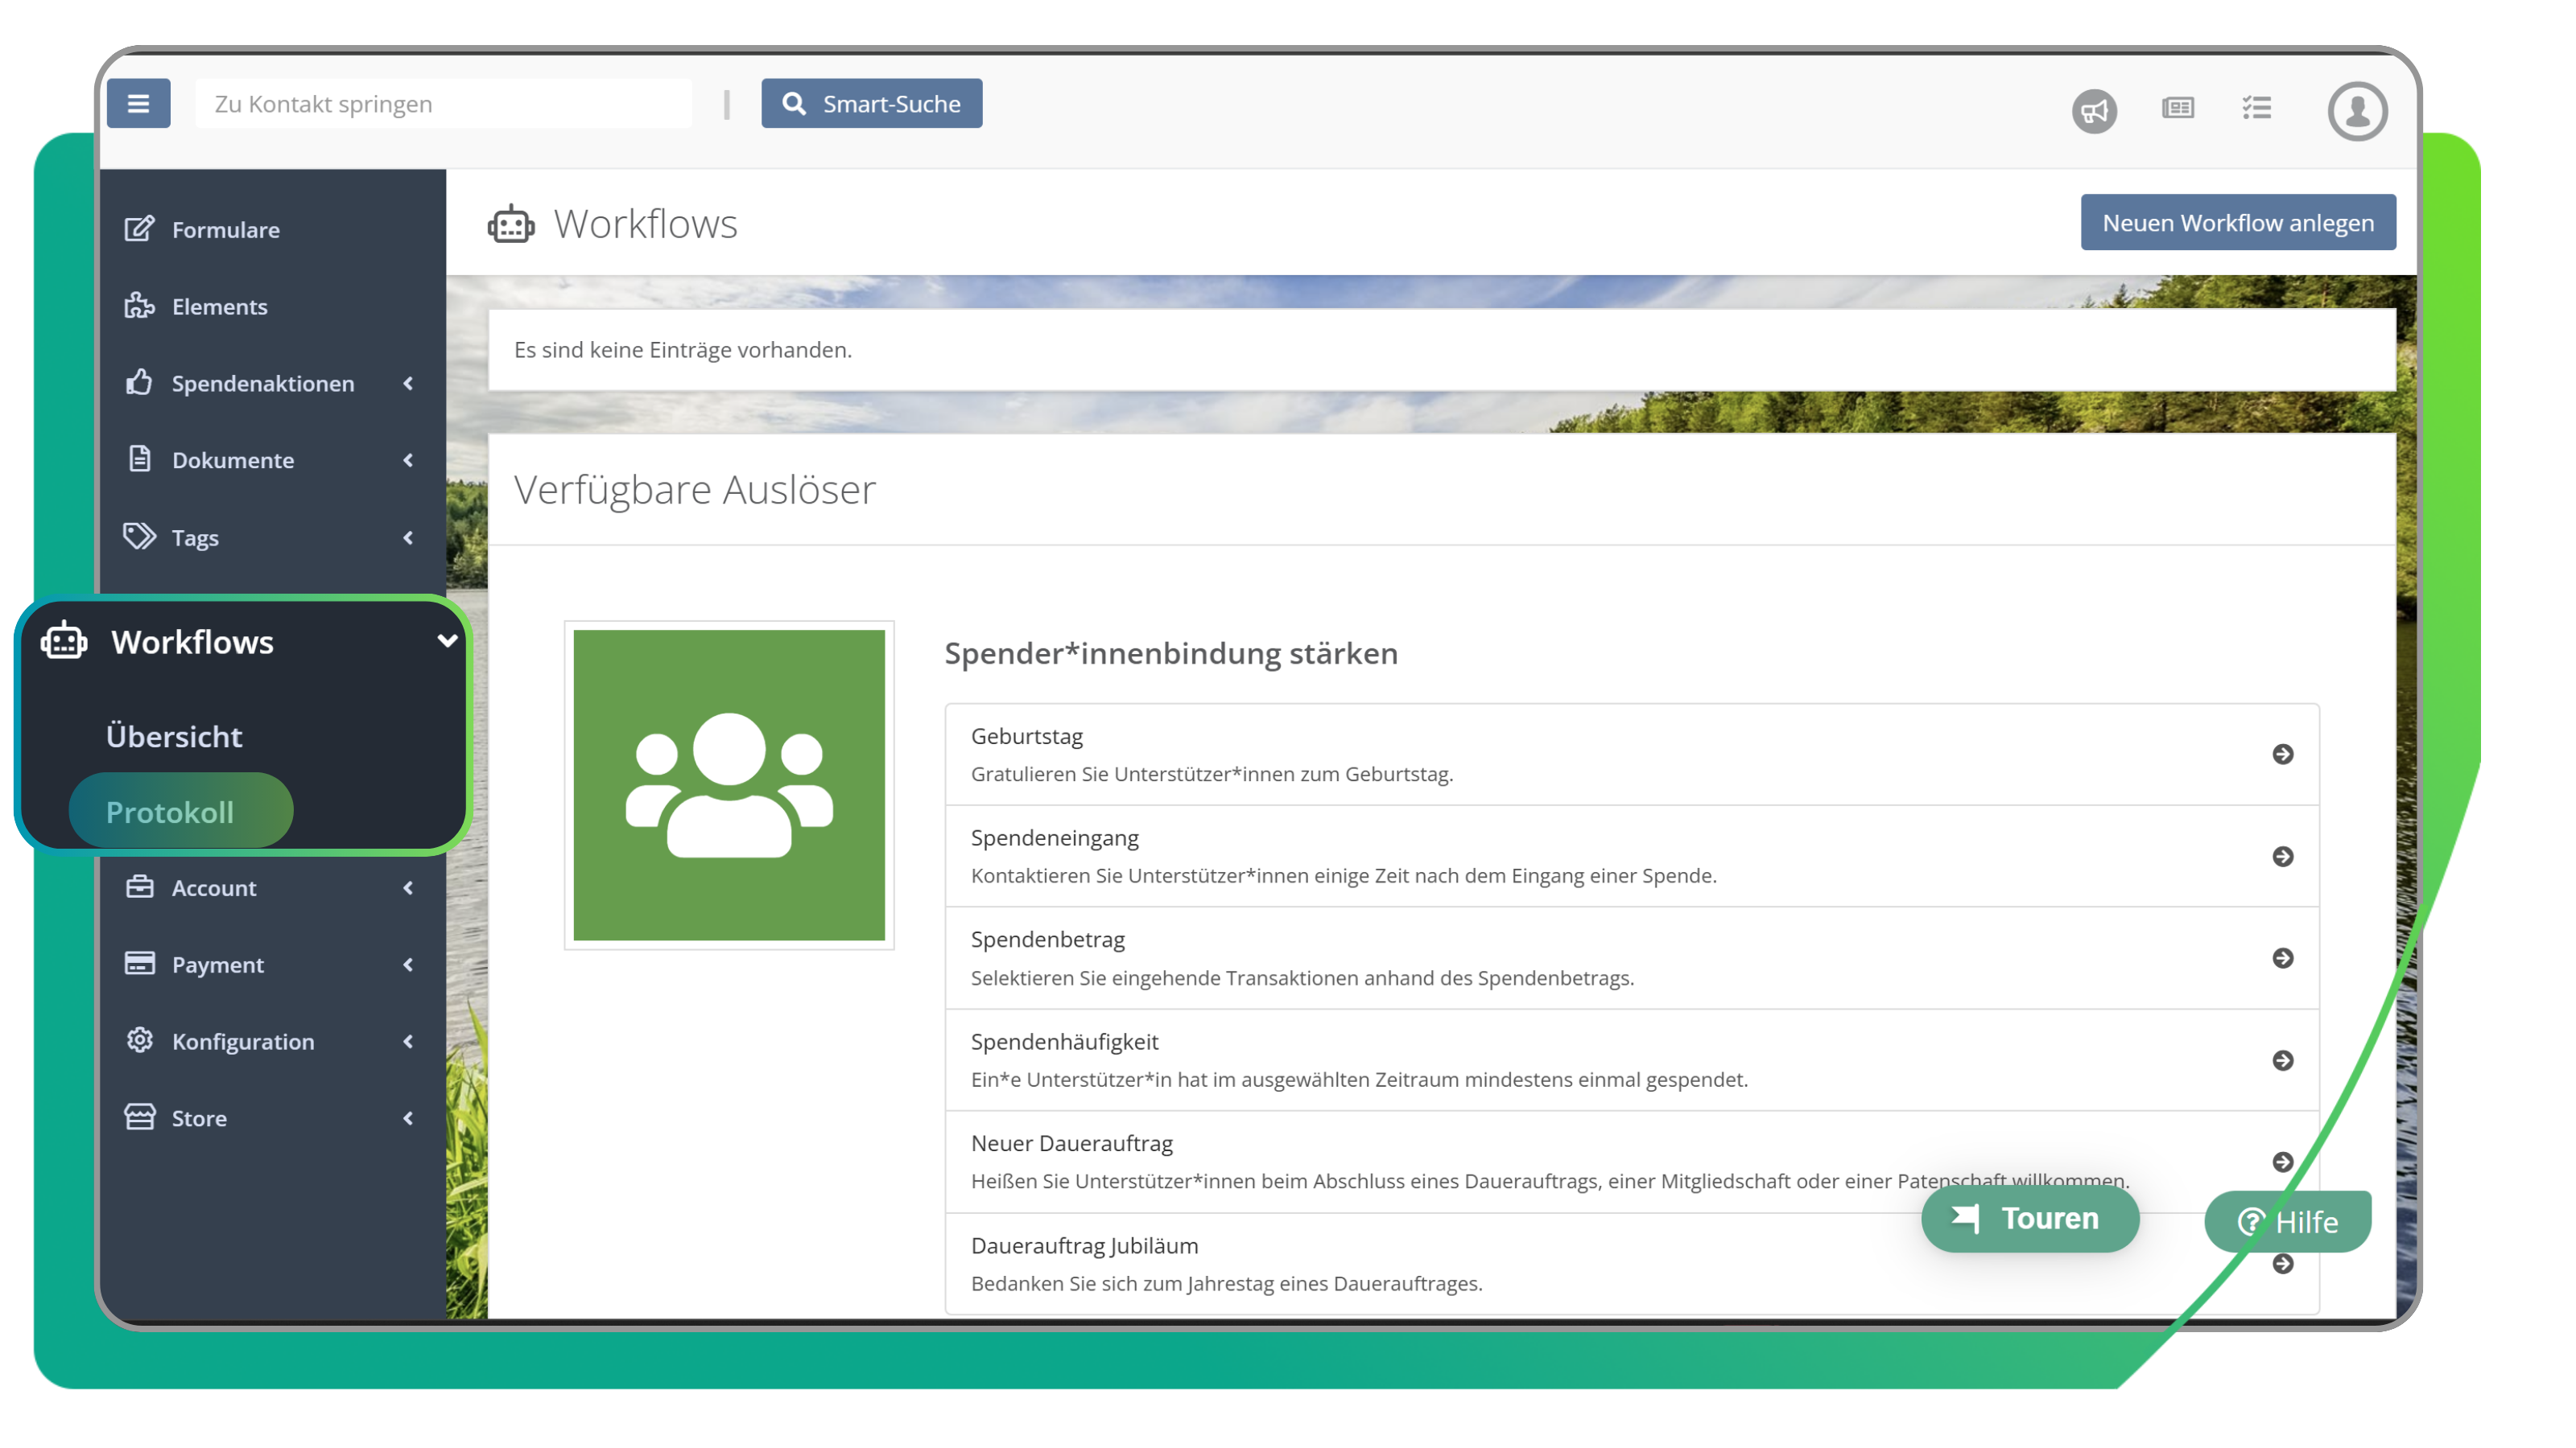Open the news feed icon in top bar
This screenshot has width=2576, height=1448.
tap(2178, 110)
